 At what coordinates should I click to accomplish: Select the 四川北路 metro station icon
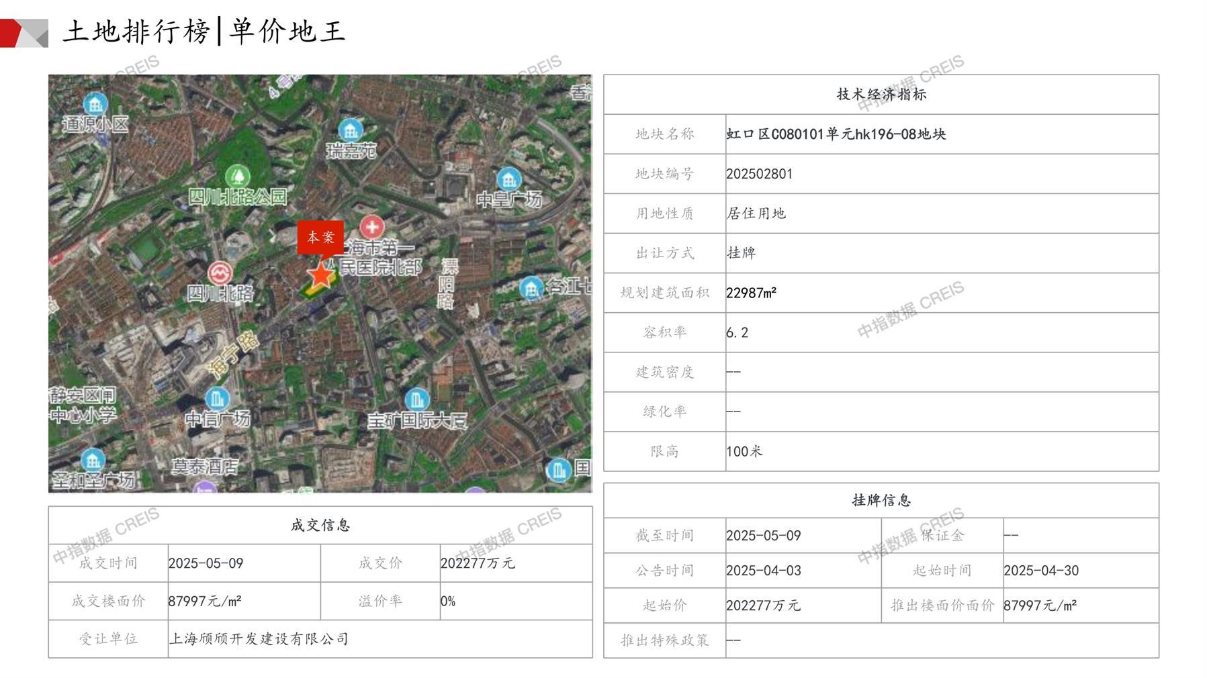pos(219,273)
